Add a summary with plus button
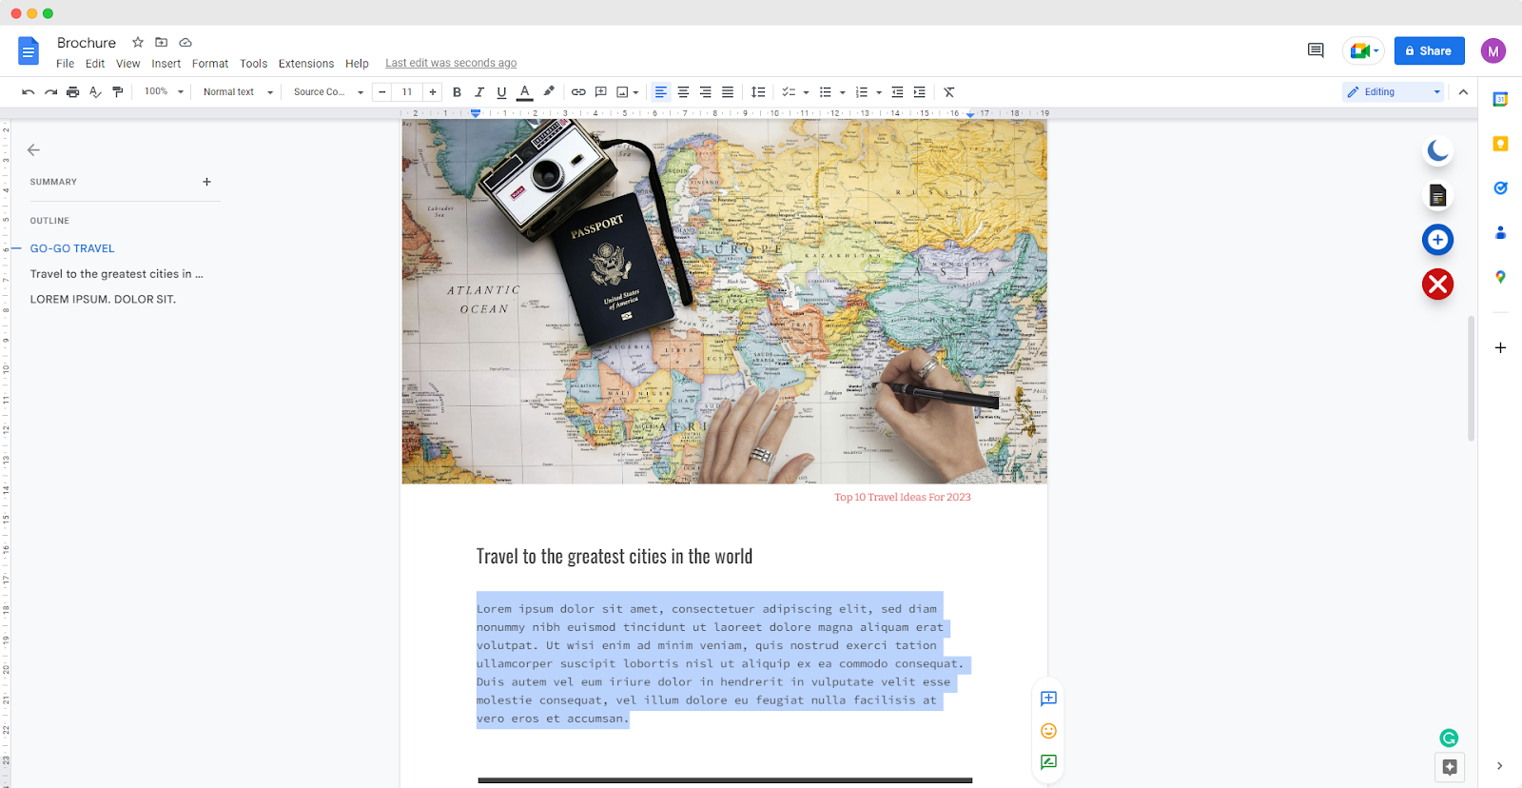 click(206, 182)
